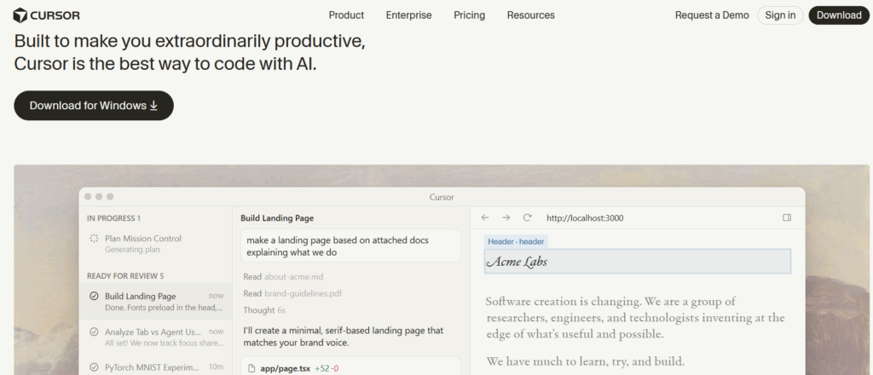Open the Enterprise menu
873x375 pixels.
point(408,15)
